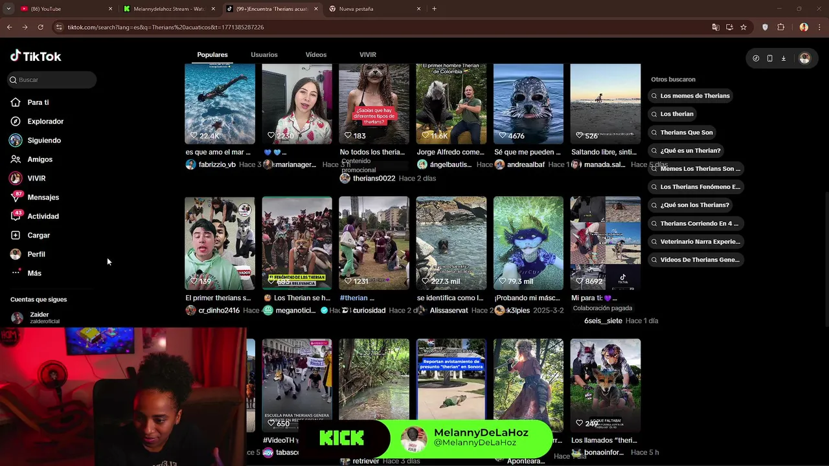Click suggestion ¿Qué es un Therian?
The height and width of the screenshot is (466, 829).
[685, 150]
